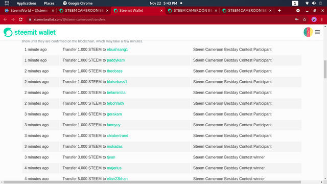Open the Places menu
Viewport: 327px width, 184px height.
point(49,4)
